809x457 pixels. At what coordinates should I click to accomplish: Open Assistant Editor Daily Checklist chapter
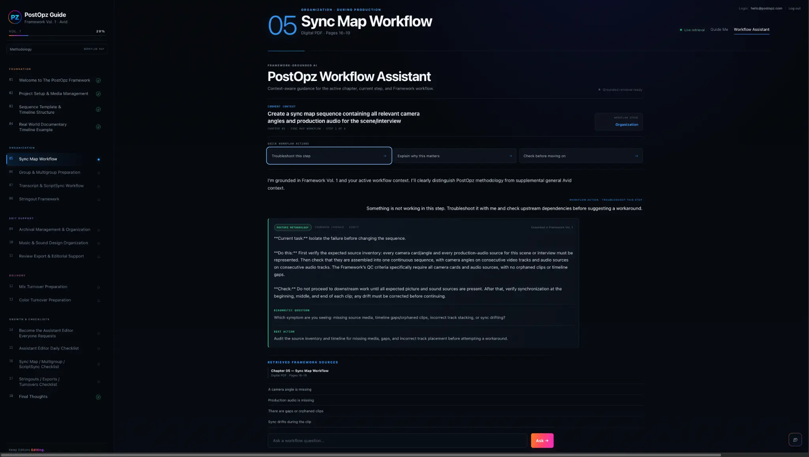[49, 349]
